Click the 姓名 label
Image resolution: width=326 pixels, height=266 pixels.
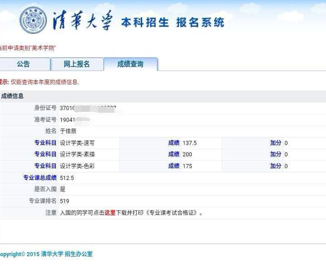[x=51, y=131]
